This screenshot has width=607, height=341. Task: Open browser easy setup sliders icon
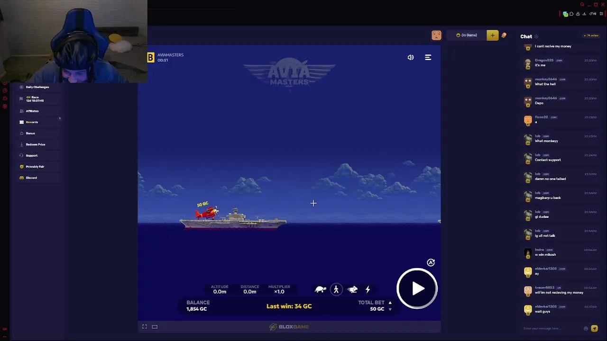601,14
